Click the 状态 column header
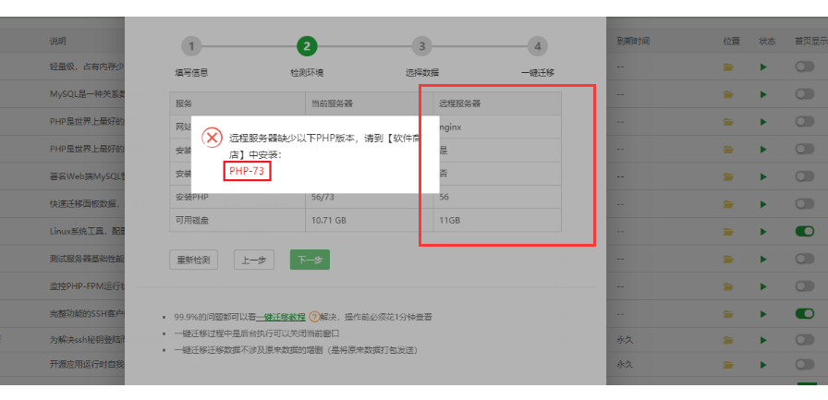The width and height of the screenshot is (828, 400). point(767,42)
